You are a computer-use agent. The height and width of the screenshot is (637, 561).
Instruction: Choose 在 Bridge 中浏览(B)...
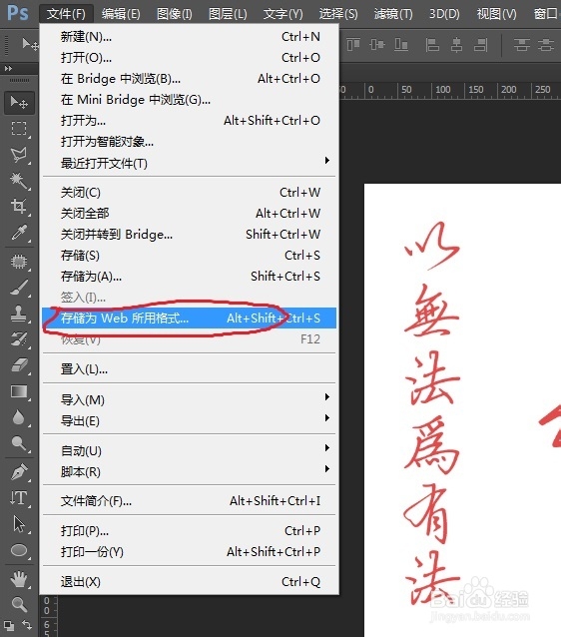[190, 79]
